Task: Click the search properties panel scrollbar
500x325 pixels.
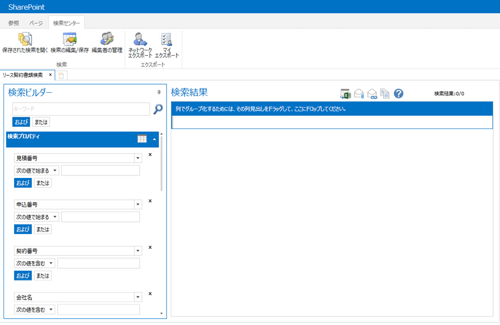Action: click(161, 163)
